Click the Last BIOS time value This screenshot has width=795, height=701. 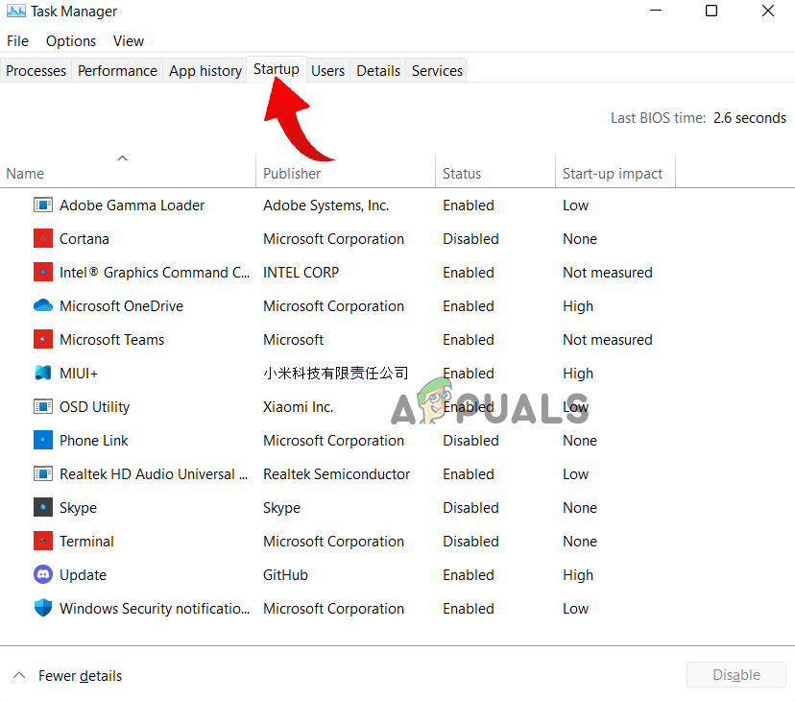coord(749,118)
